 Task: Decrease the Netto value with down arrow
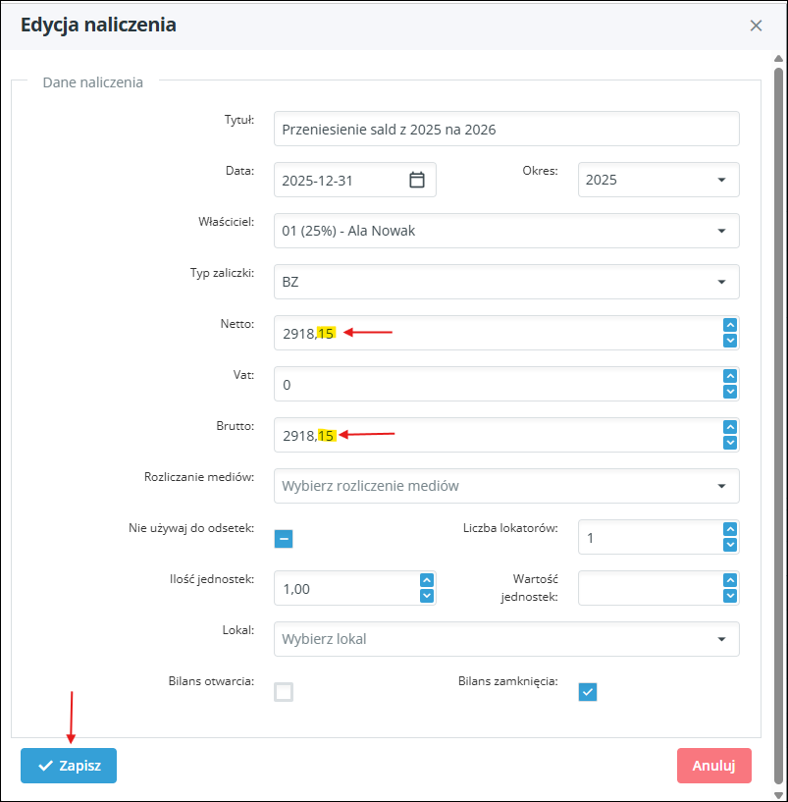pos(729,341)
